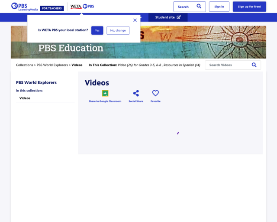The height and width of the screenshot is (222, 277).
Task: Click the Sign in button
Action: pyautogui.click(x=219, y=7)
